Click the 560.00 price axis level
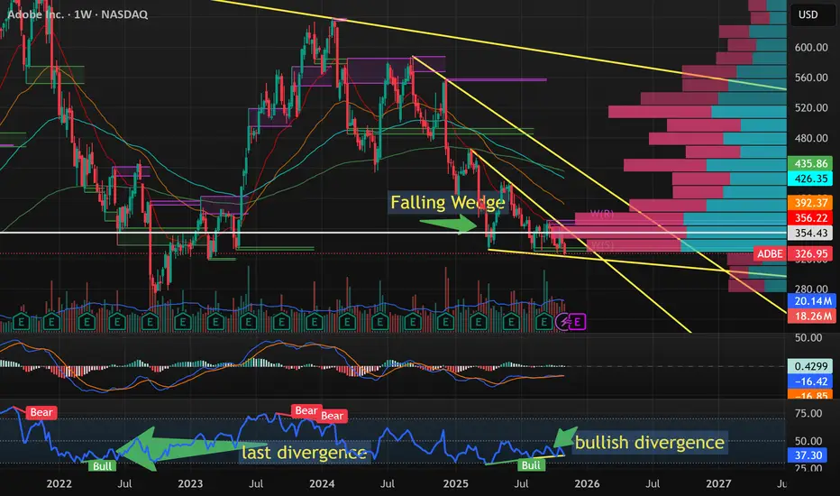This screenshot has height=496, width=840. click(x=810, y=78)
